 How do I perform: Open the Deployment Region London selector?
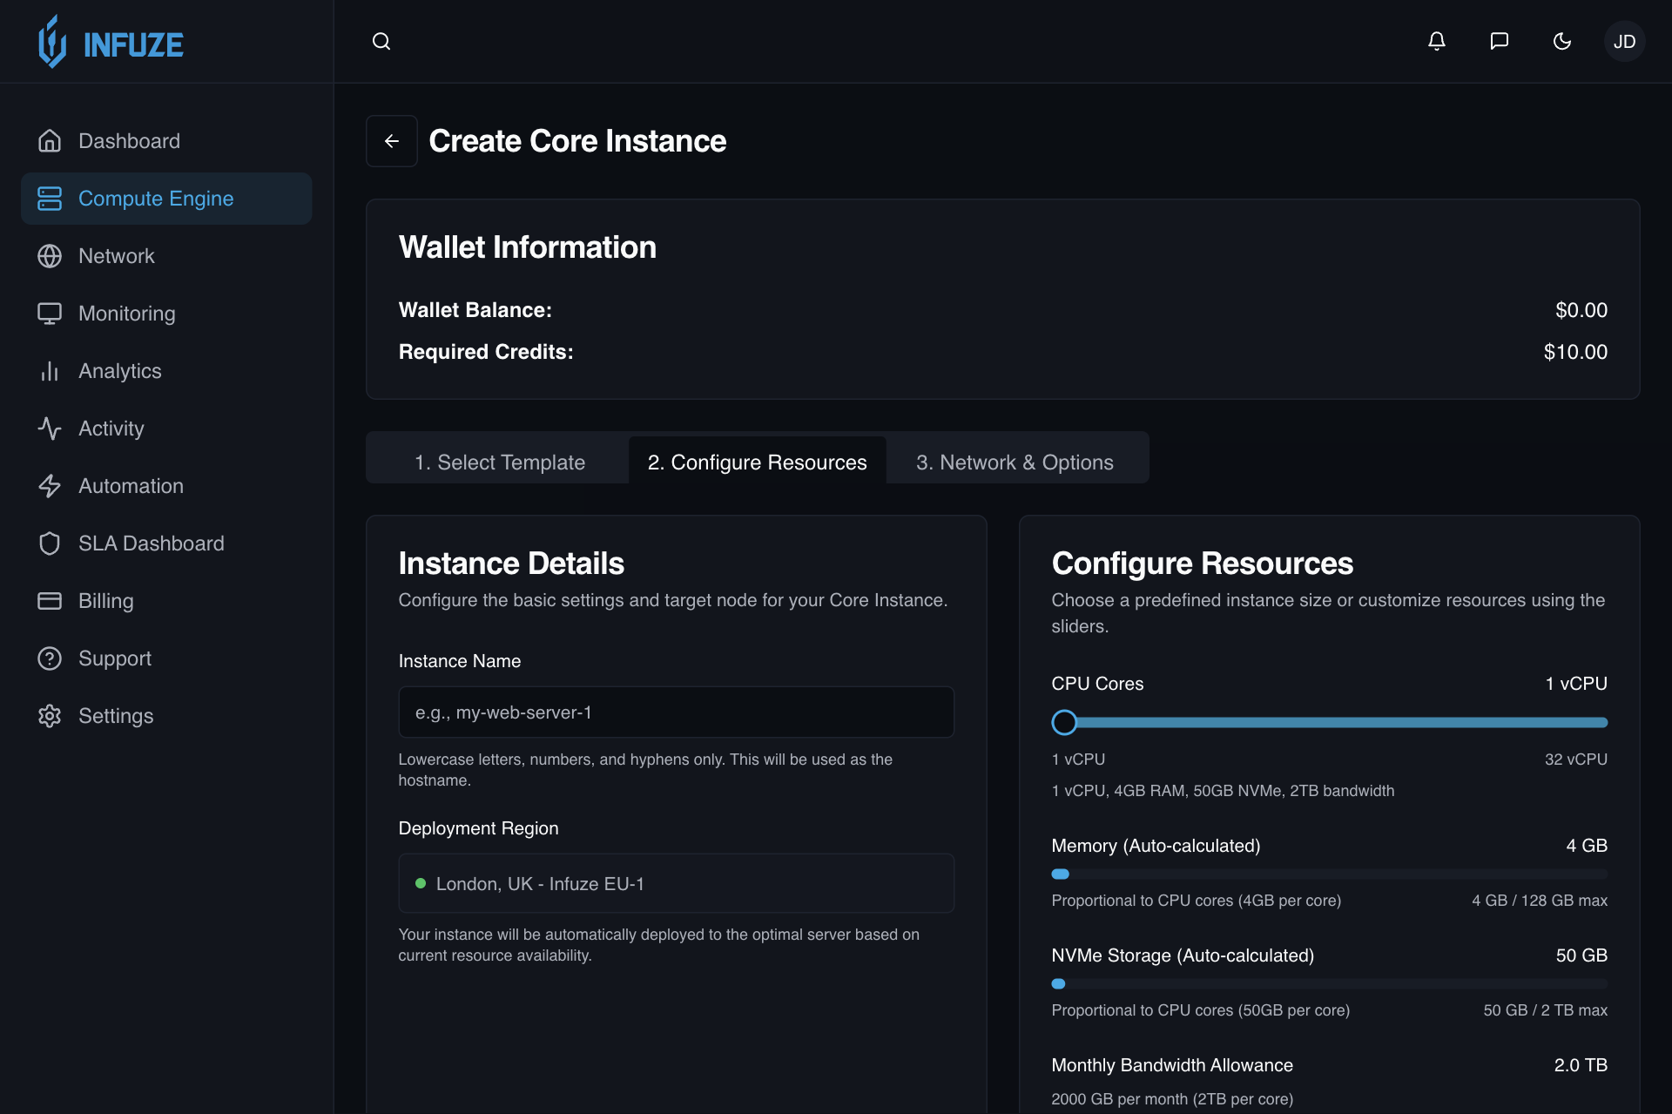click(x=676, y=883)
